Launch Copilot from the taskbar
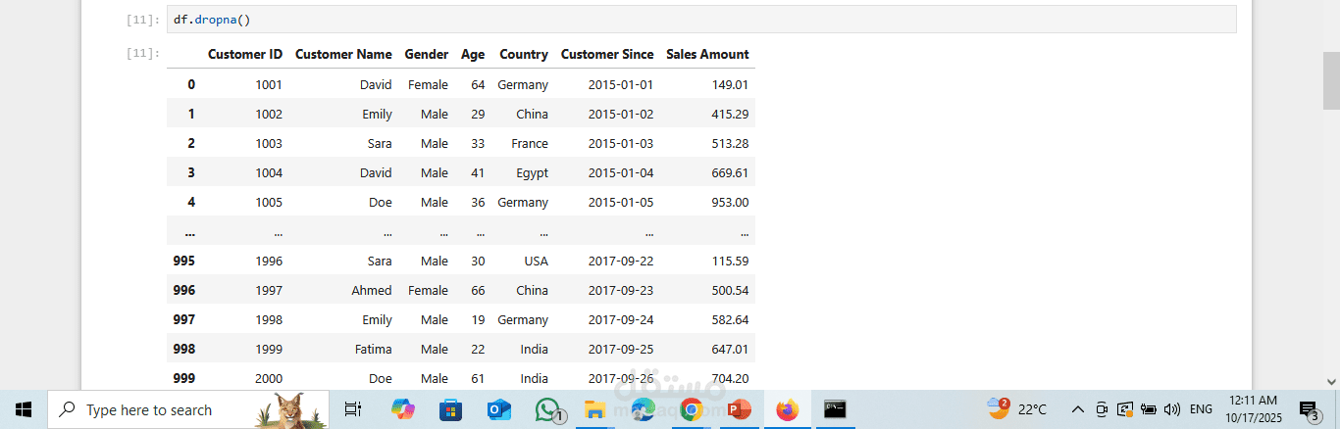Viewport: 1340px width, 429px height. click(x=403, y=409)
